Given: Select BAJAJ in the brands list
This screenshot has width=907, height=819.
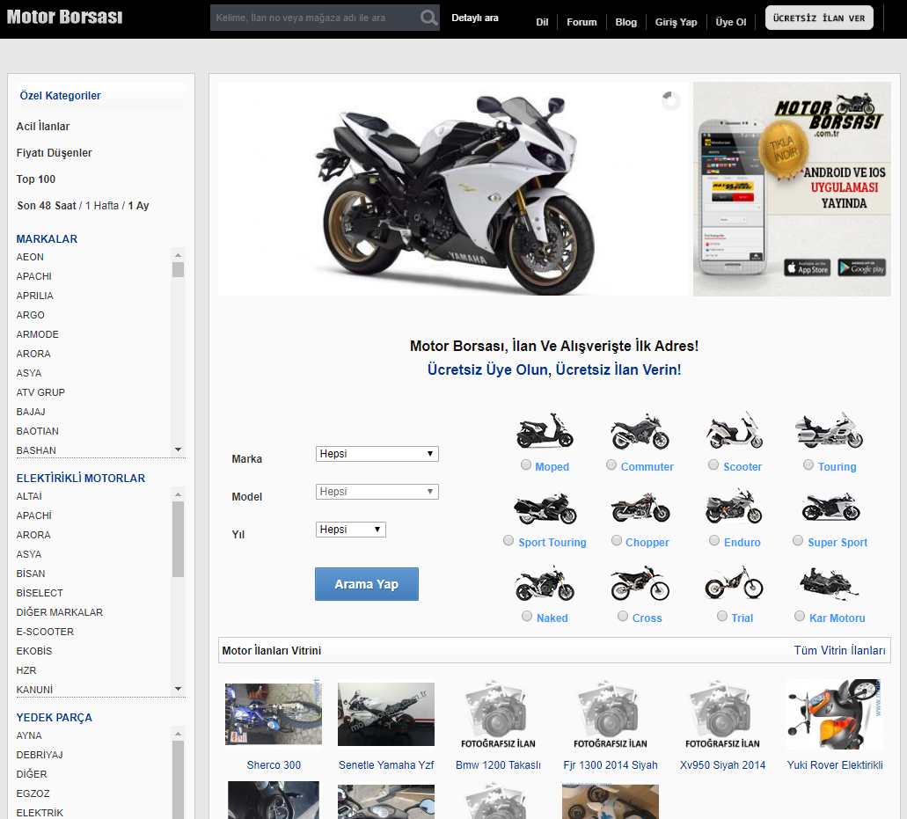Looking at the screenshot, I should (31, 412).
